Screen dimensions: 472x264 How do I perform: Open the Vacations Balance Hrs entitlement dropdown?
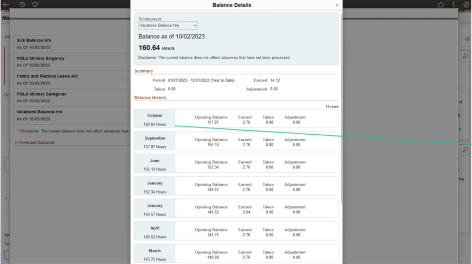pos(168,25)
